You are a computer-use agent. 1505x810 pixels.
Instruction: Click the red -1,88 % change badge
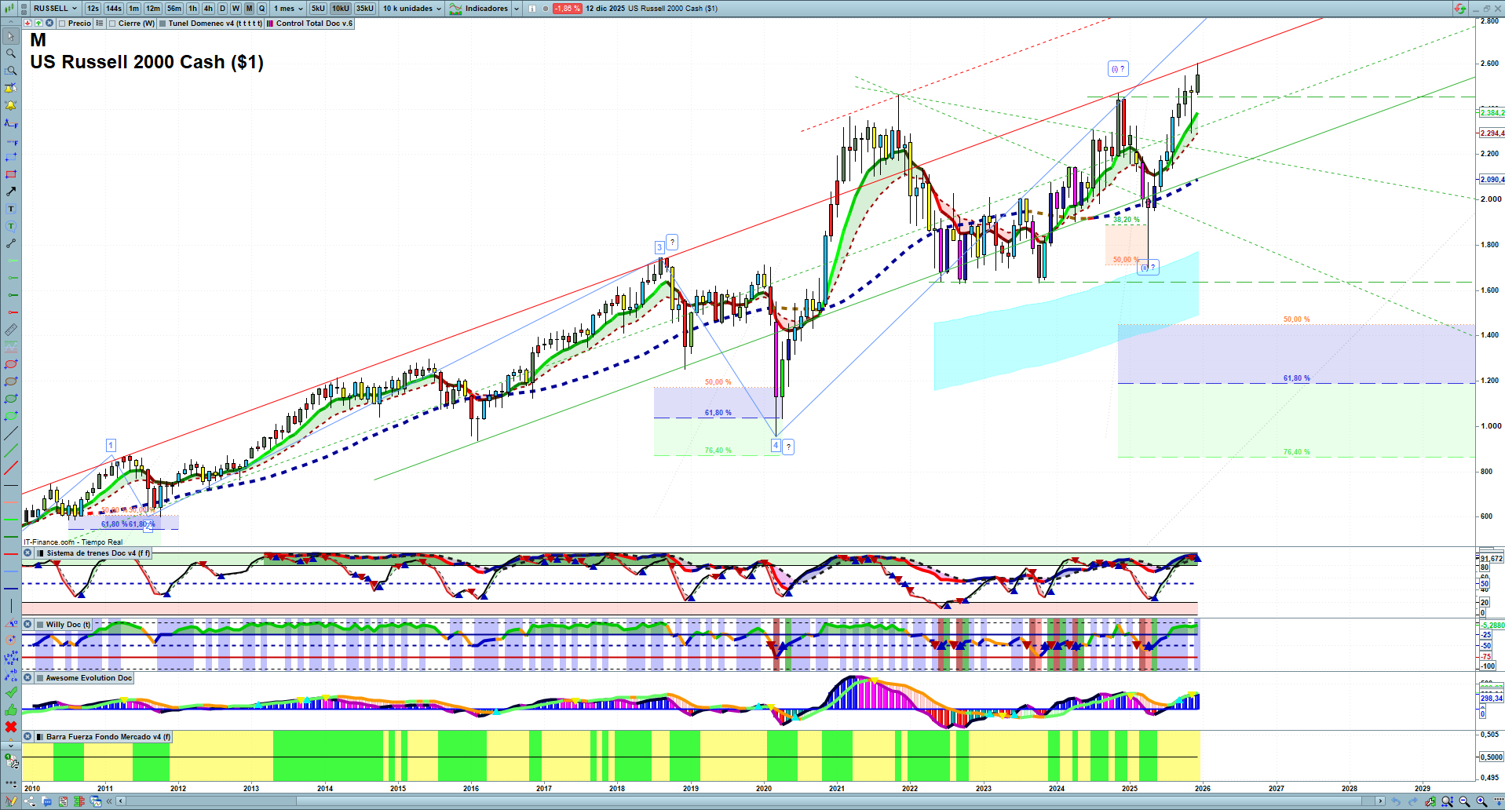567,9
